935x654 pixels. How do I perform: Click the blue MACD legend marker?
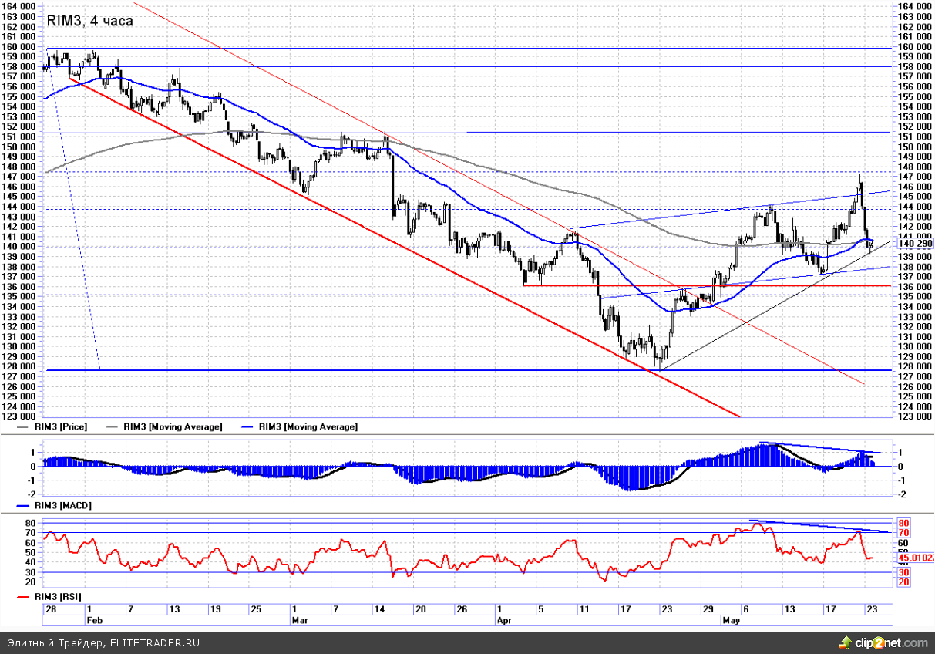click(x=23, y=506)
